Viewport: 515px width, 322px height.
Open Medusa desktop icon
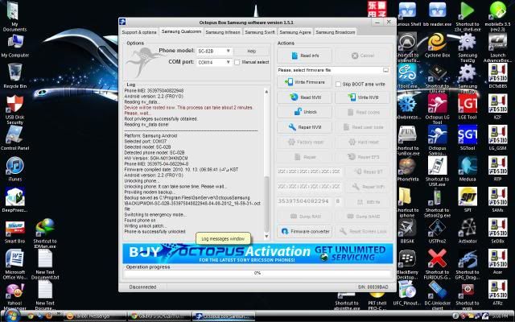pos(468,169)
